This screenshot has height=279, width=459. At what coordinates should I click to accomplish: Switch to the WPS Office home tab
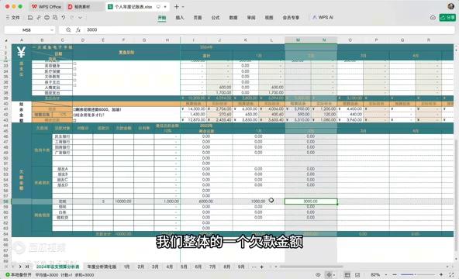(x=47, y=6)
